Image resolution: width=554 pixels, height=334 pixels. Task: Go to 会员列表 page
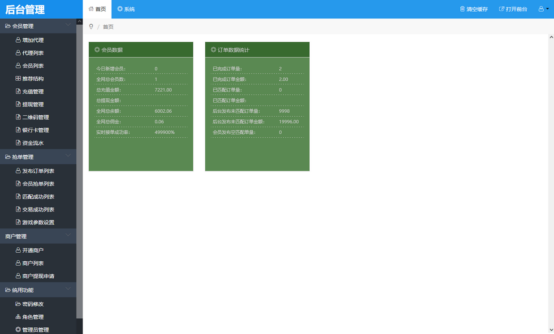(x=33, y=66)
